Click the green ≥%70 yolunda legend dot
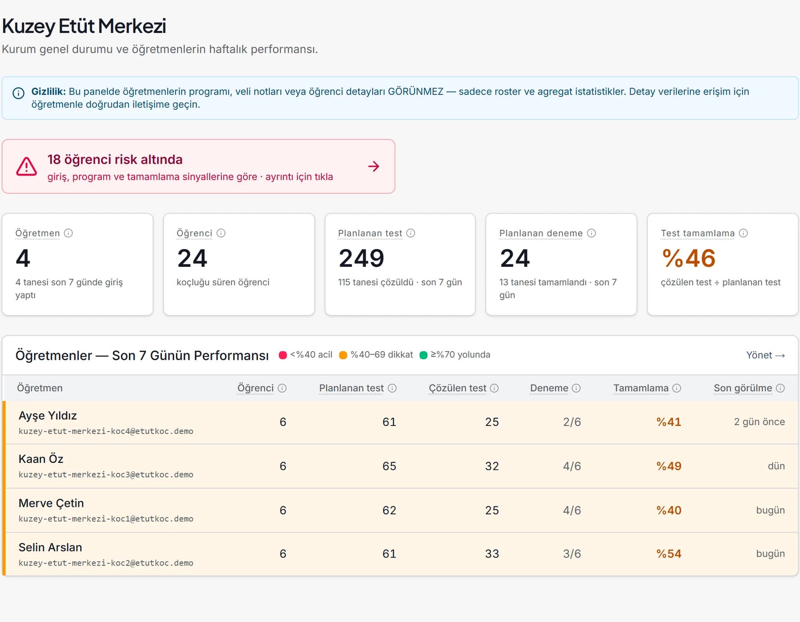 [424, 355]
